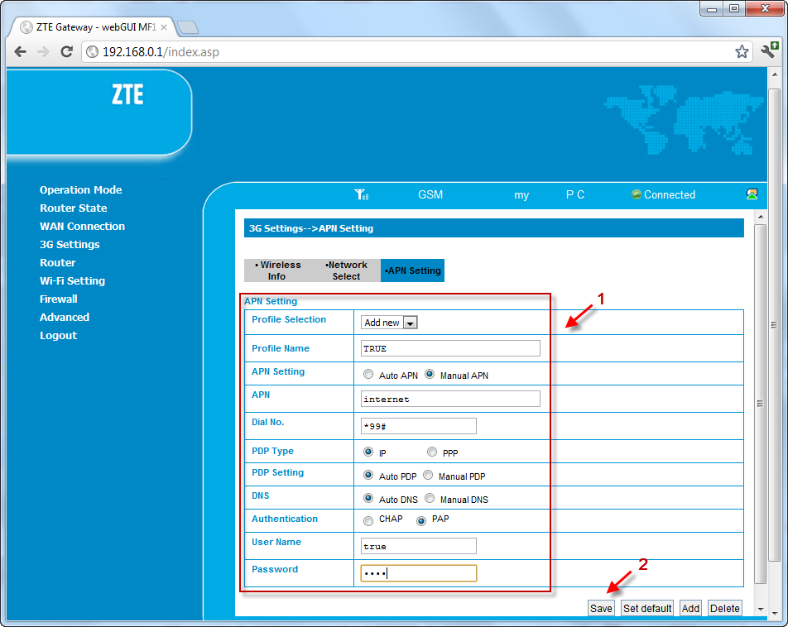
Task: Select Manual DNS option
Action: (x=430, y=498)
